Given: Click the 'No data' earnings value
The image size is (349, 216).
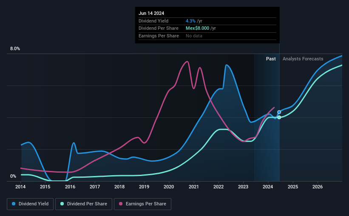Looking at the screenshot, I should [194, 36].
